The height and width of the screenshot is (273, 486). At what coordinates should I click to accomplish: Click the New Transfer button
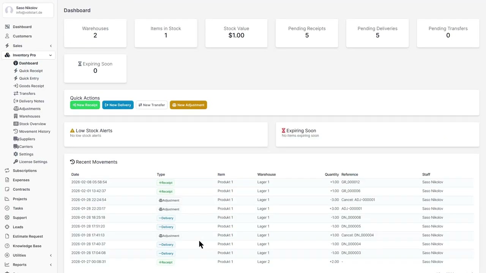click(x=151, y=105)
